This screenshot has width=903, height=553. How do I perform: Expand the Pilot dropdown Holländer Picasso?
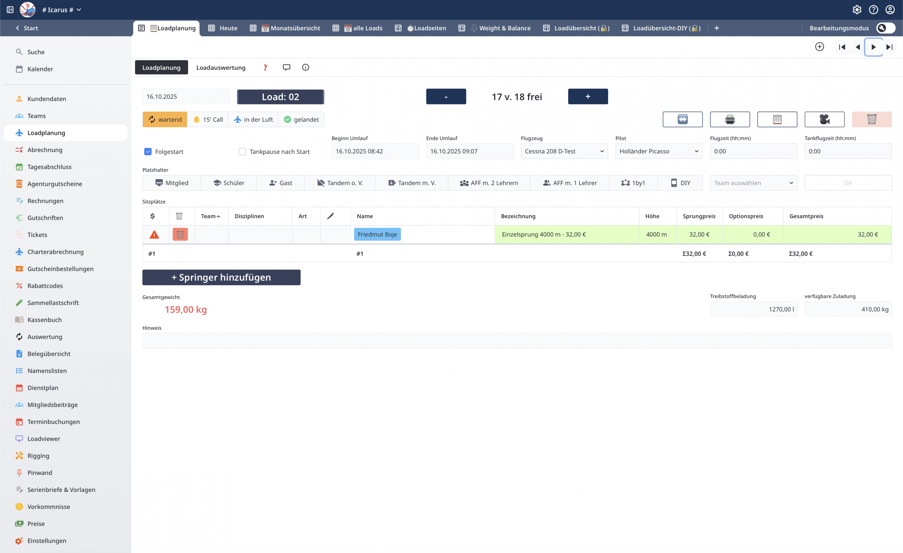(659, 151)
